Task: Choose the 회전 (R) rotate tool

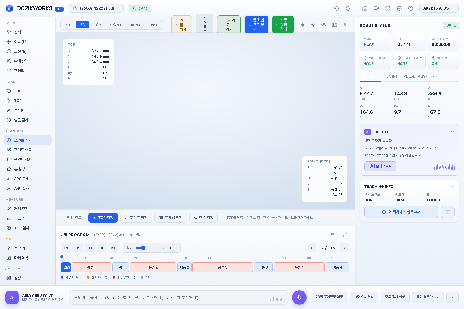Action: [x=27, y=51]
